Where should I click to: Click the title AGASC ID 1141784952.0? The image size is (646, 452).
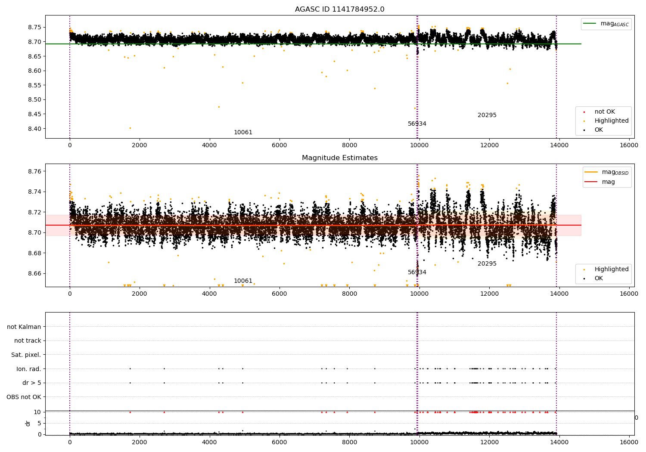point(339,9)
